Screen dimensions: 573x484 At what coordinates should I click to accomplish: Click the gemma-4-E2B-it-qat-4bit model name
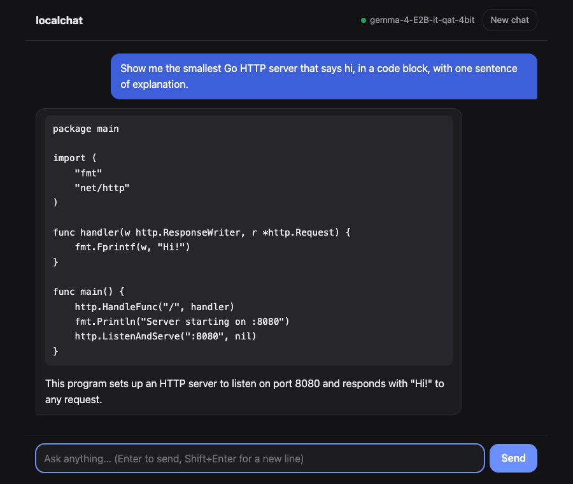(422, 20)
